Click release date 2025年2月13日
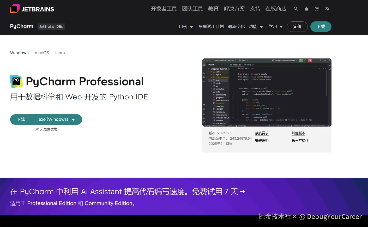Viewport: 368px width, 227px height. [220, 144]
